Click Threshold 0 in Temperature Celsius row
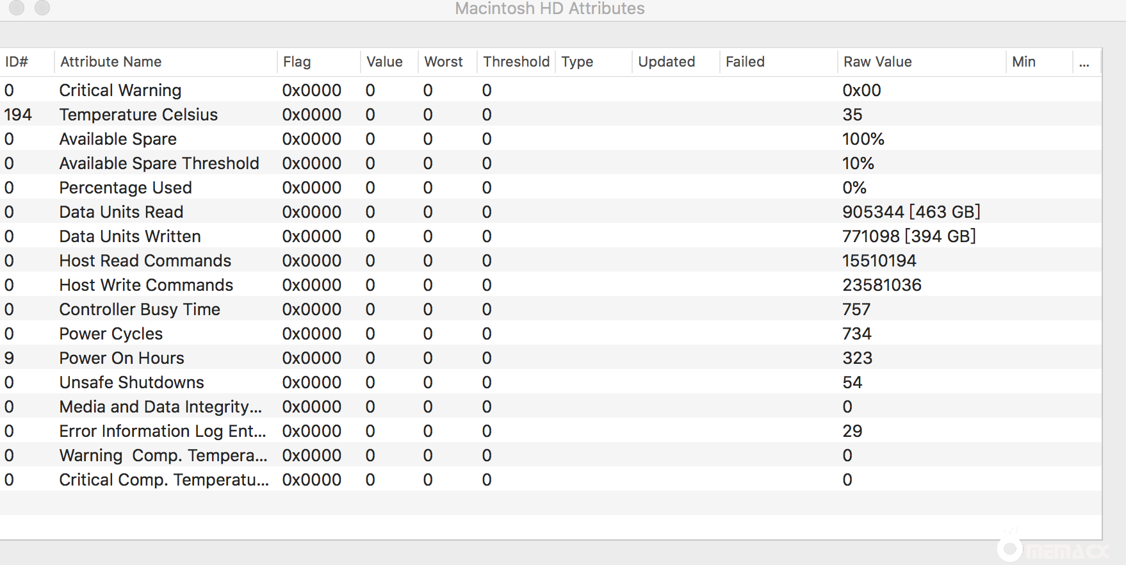 click(487, 115)
